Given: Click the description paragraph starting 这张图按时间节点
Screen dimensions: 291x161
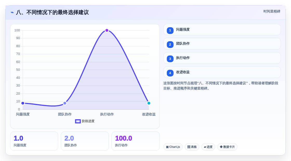Looking at the screenshot, I should point(221,86).
